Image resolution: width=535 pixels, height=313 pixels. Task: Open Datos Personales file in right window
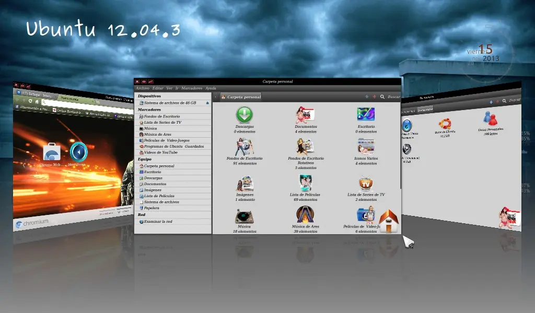coord(490,119)
